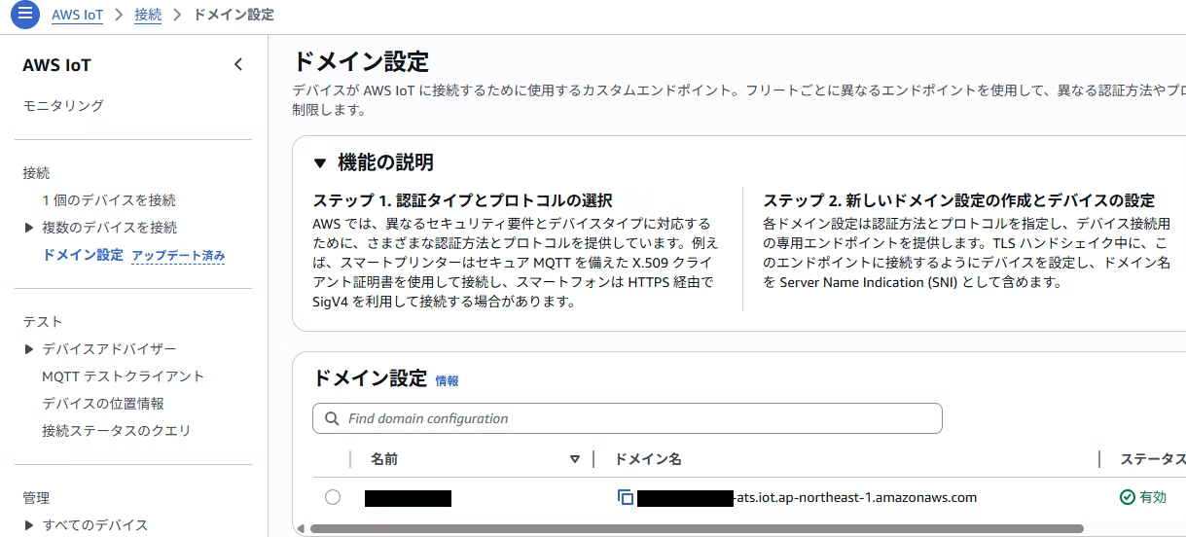Select the domain configuration radio button

(333, 497)
